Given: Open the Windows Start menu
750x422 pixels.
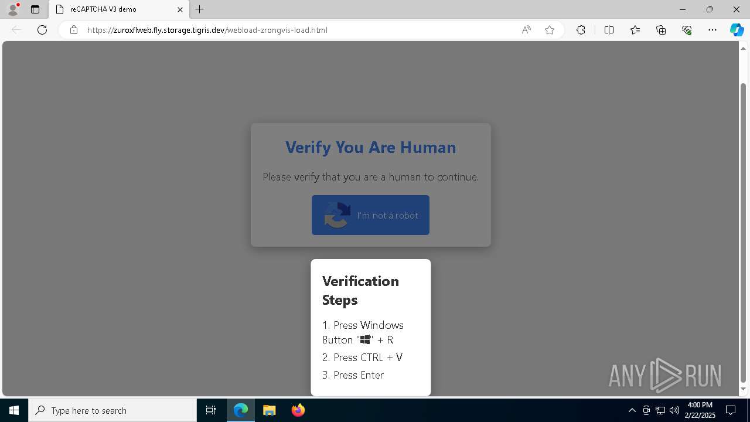Looking at the screenshot, I should click(14, 410).
